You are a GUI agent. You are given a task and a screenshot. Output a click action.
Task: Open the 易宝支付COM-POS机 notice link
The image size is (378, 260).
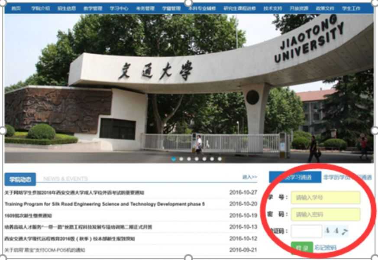coord(45,250)
